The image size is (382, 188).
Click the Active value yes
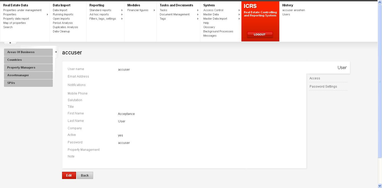point(120,135)
